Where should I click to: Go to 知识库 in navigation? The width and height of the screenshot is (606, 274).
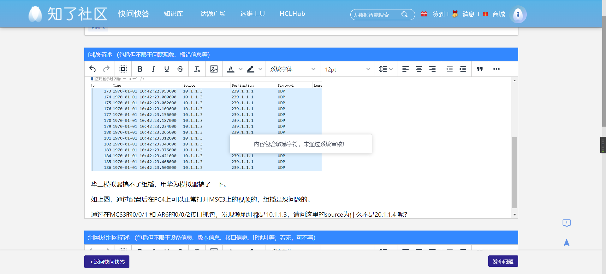173,14
